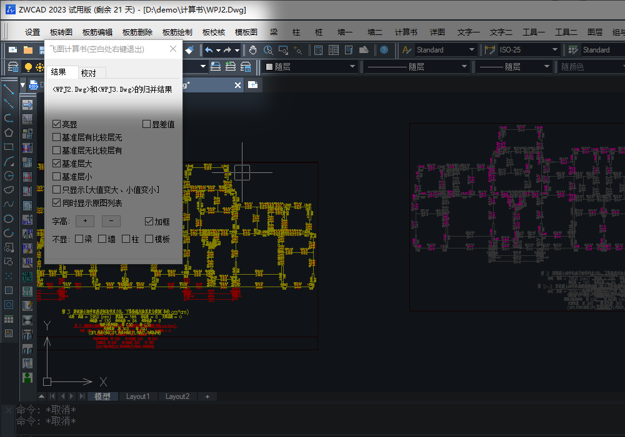Uncheck the 基准层大 checkbox
Image resolution: width=625 pixels, height=437 pixels.
tap(57, 164)
